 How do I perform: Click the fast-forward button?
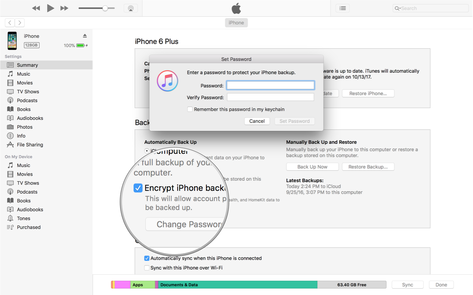coord(64,8)
